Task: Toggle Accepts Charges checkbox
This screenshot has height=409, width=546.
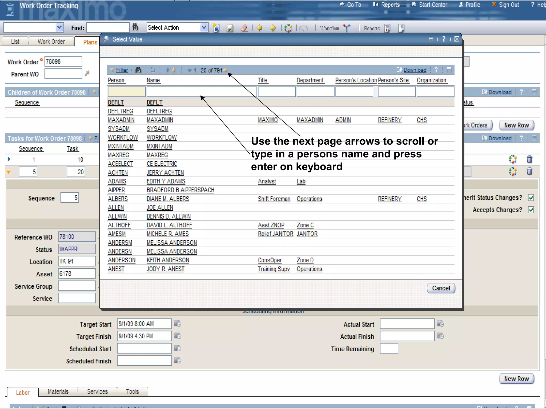Action: (531, 210)
